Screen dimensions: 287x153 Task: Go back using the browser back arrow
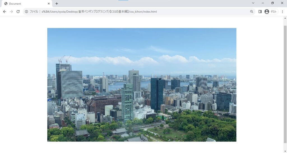click(4, 12)
